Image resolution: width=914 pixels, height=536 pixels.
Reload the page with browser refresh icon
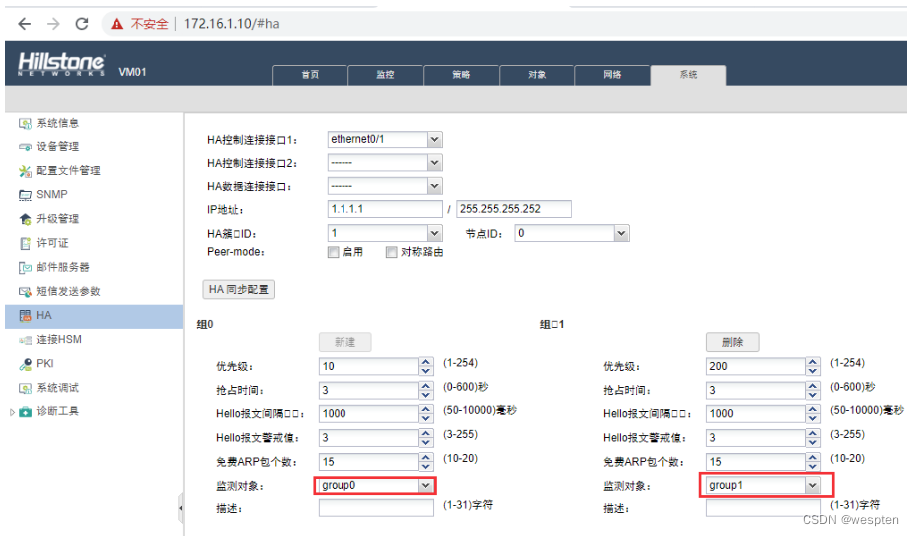click(x=82, y=23)
